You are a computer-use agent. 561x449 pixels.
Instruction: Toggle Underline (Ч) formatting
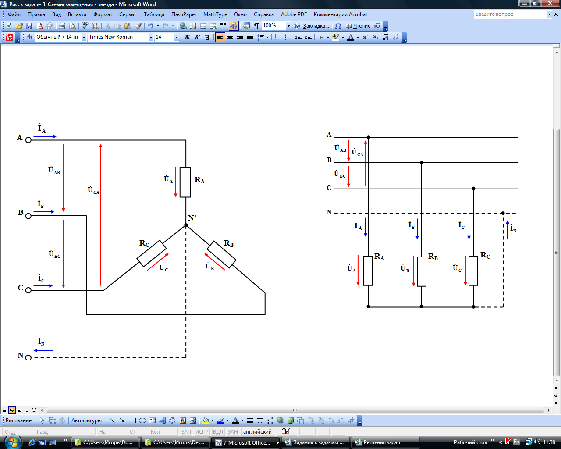point(207,37)
